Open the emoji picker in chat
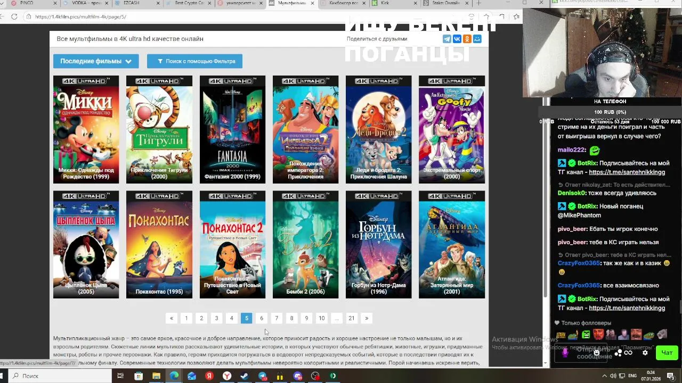The width and height of the screenshot is (682, 383). pyautogui.click(x=597, y=352)
